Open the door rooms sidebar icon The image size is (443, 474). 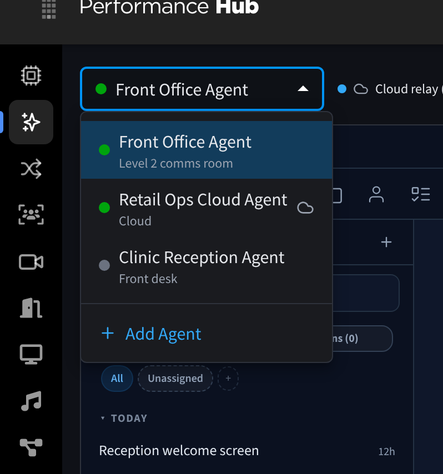(x=31, y=307)
